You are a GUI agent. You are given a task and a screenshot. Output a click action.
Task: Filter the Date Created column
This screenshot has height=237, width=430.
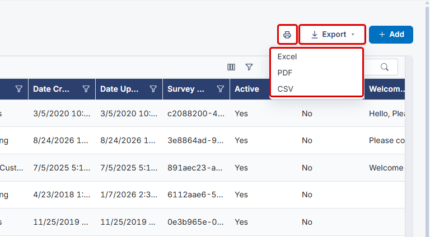click(86, 89)
